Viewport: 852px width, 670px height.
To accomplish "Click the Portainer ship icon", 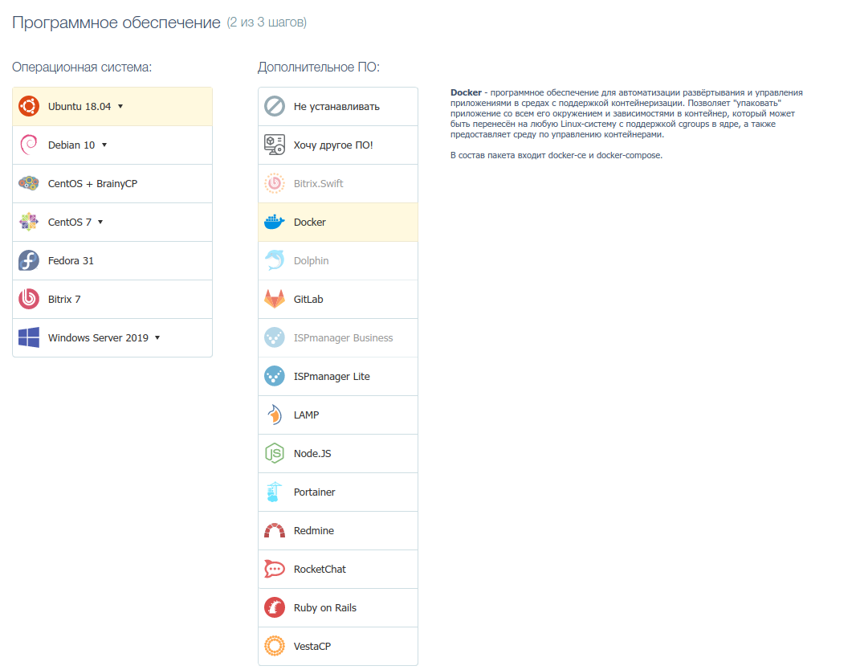I will coord(273,492).
